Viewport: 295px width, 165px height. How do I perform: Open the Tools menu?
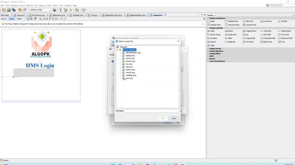(61, 5)
